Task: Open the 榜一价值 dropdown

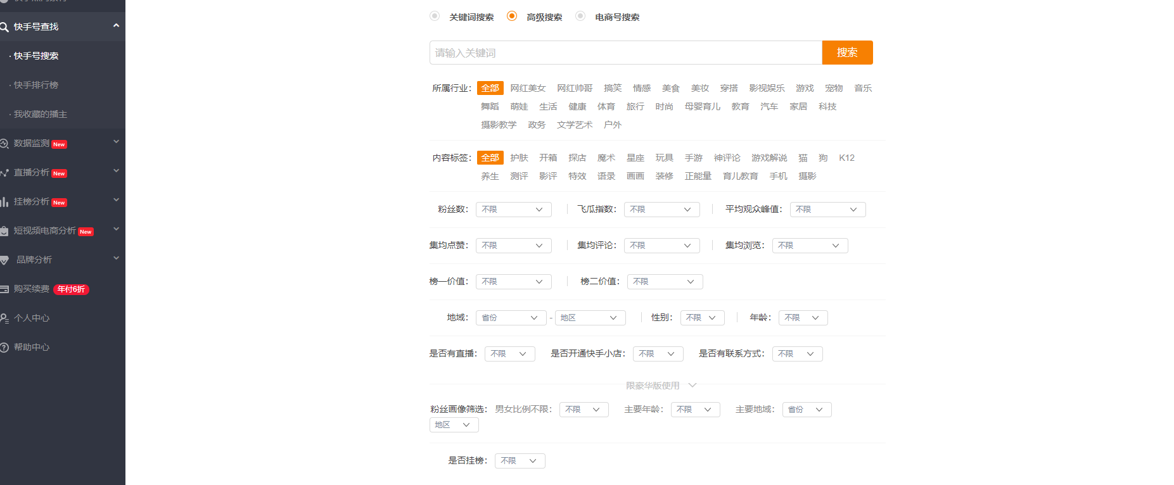Action: 514,282
